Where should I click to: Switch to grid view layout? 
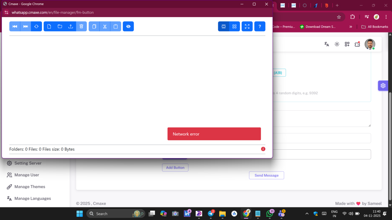tap(234, 26)
